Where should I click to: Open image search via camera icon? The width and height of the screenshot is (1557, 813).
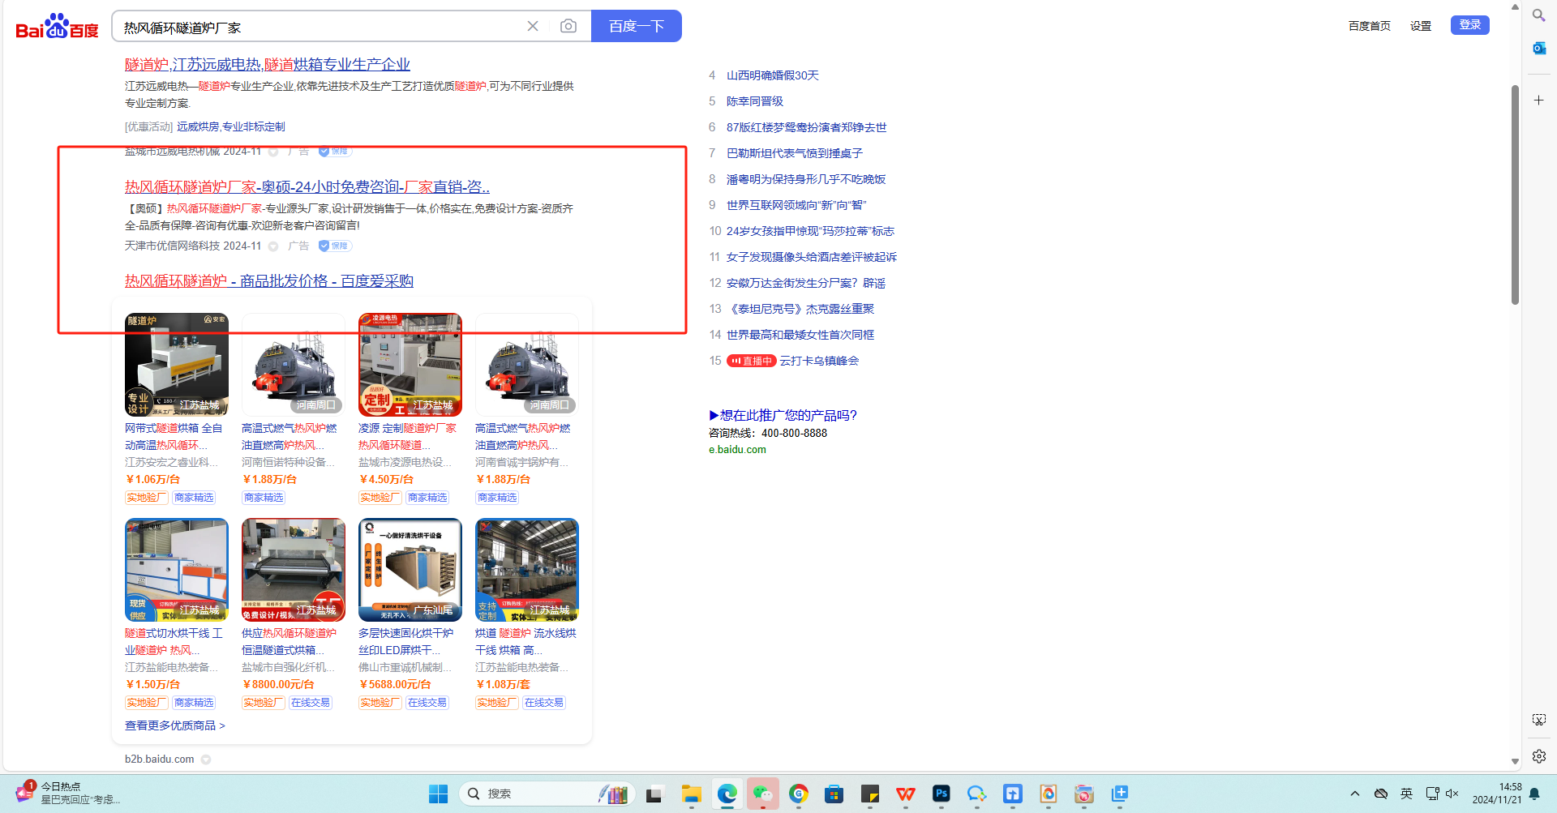(x=568, y=26)
